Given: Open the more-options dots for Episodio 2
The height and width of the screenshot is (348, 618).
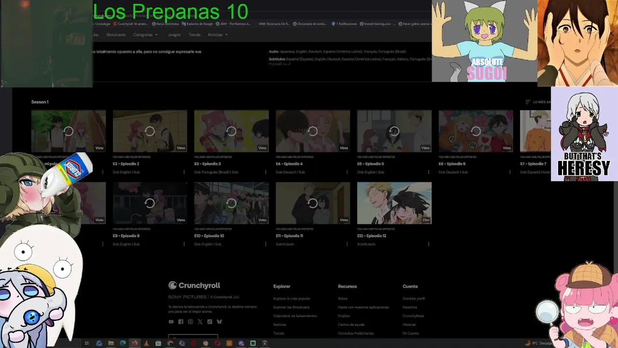Looking at the screenshot, I should tap(184, 172).
